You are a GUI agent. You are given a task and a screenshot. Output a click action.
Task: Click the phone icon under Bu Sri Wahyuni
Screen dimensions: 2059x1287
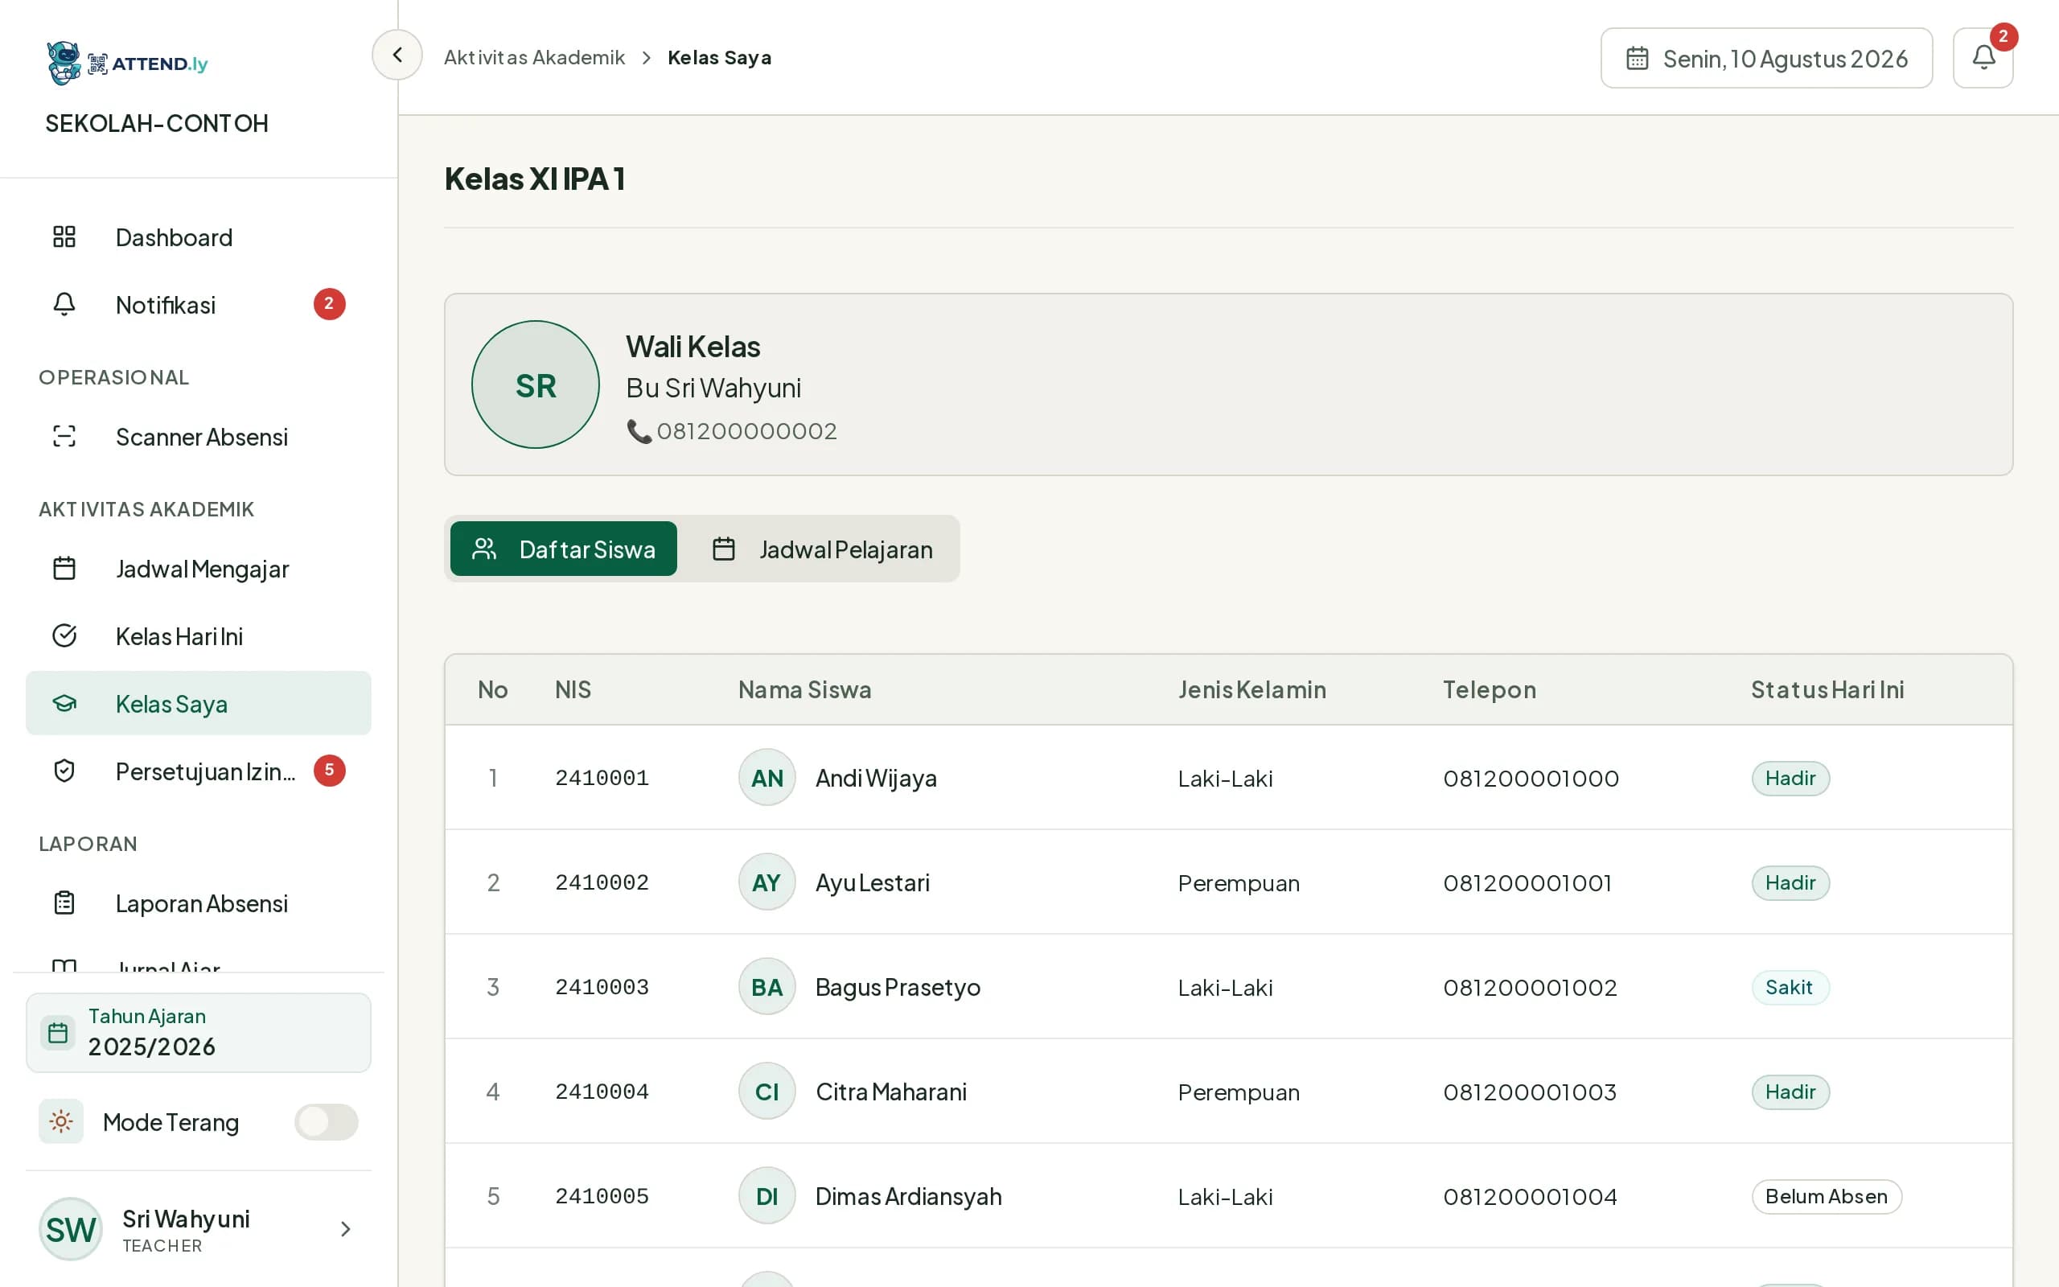tap(639, 430)
